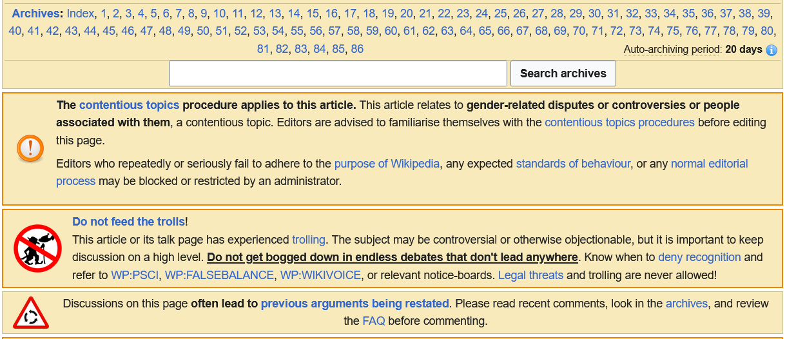
Task: Open archive page 20
Action: click(x=406, y=14)
